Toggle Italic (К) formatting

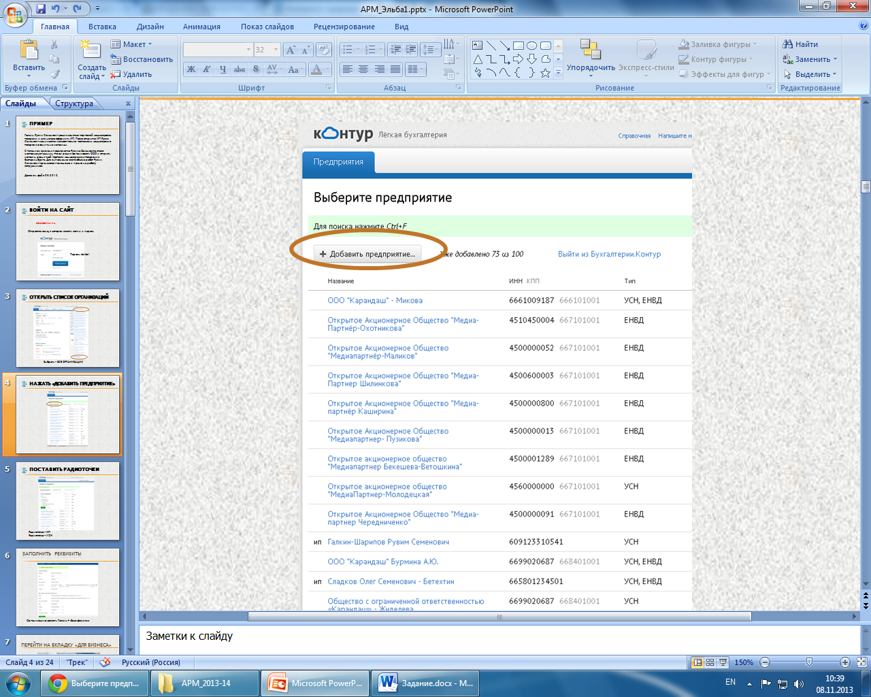(x=207, y=69)
